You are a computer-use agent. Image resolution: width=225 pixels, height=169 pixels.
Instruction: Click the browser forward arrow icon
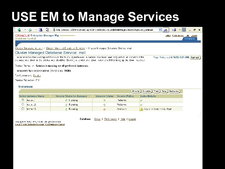click(x=30, y=30)
